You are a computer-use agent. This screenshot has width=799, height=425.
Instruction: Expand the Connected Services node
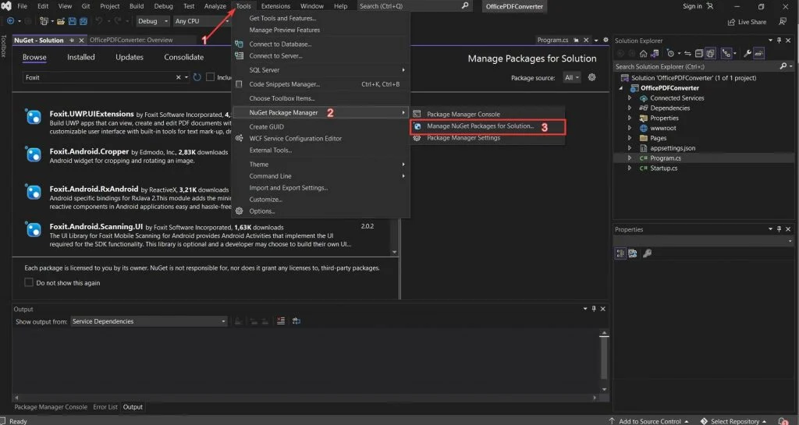[630, 97]
